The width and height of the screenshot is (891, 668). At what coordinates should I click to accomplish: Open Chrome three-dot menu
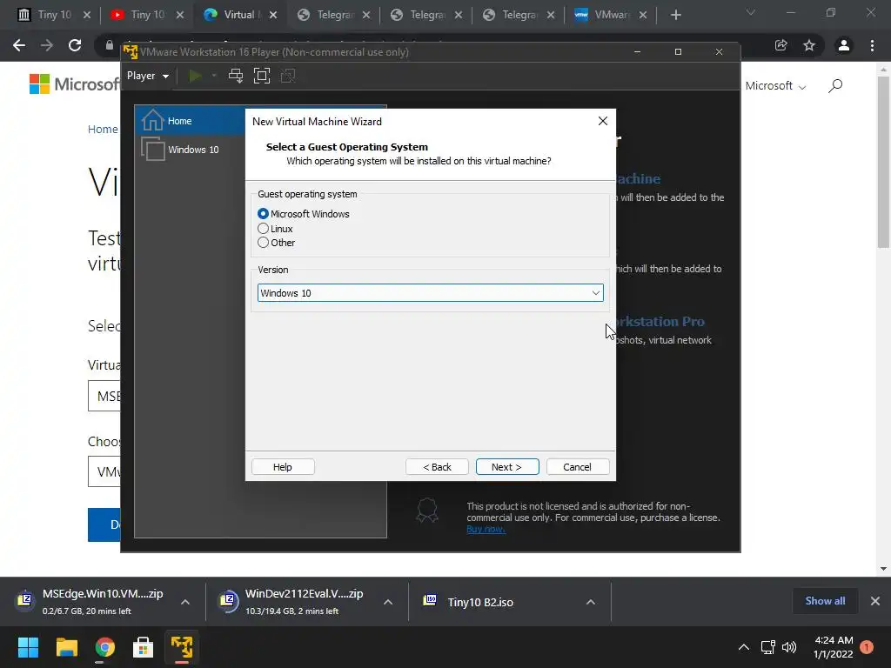click(x=872, y=45)
